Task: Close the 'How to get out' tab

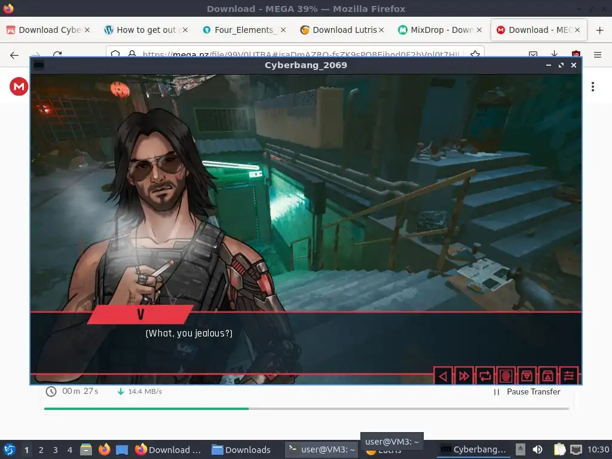Action: 185,30
